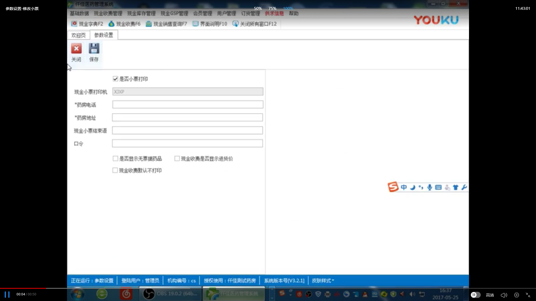Check the 现金收费是否显示进货价 checkbox

[177, 159]
